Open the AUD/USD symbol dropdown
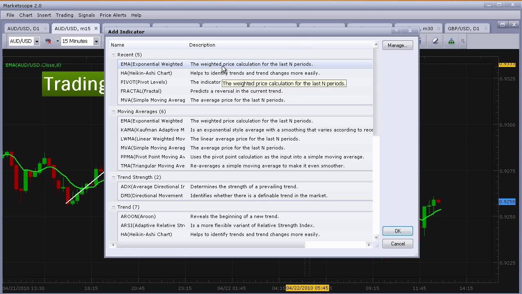522x294 pixels. (36, 41)
